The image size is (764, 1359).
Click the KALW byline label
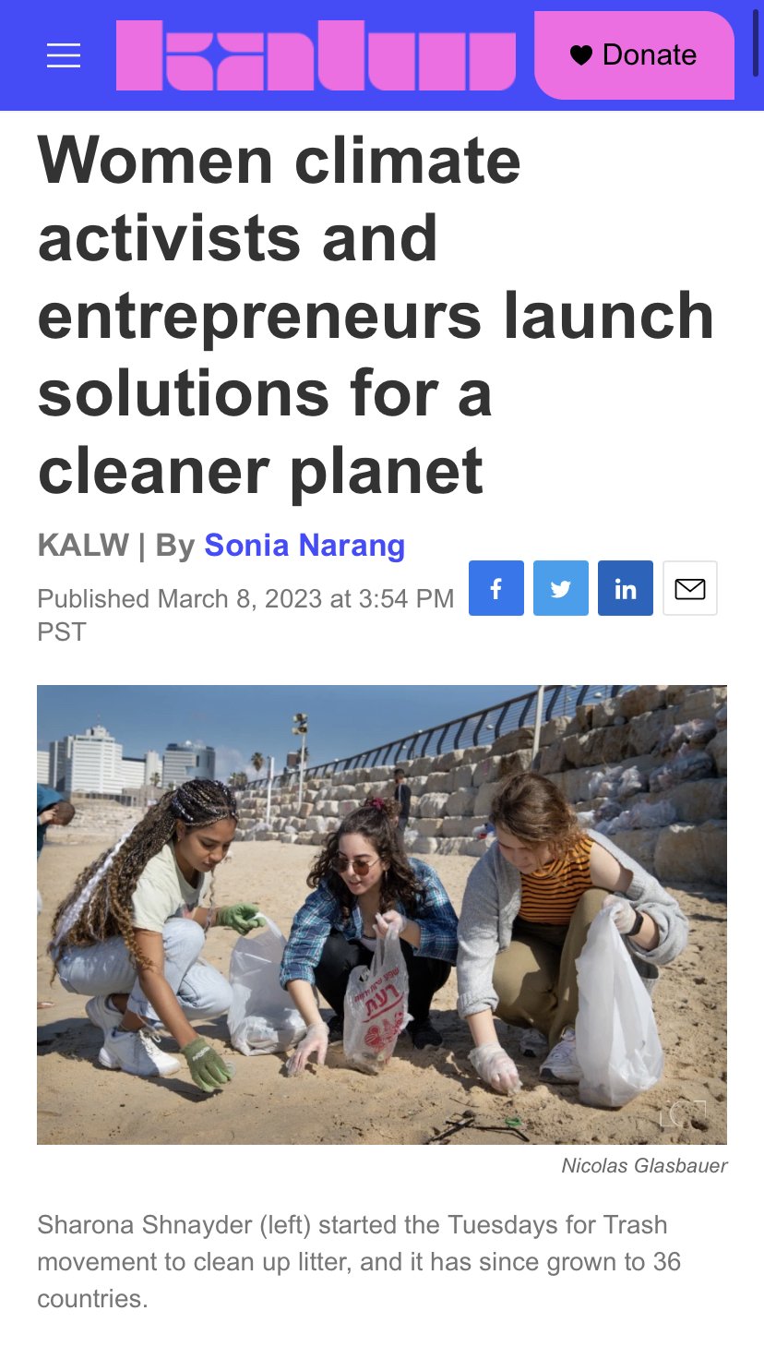coord(83,545)
